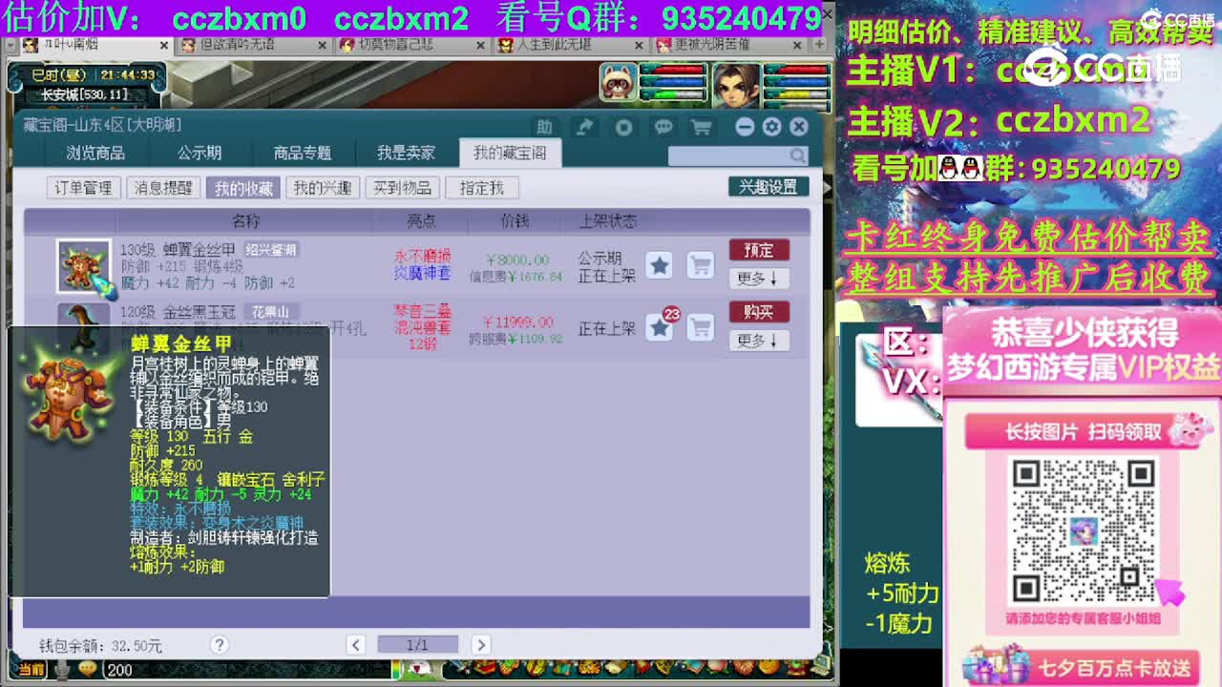The height and width of the screenshot is (687, 1222).
Task: Open 消息提醒 sub-tab
Action: [x=163, y=188]
